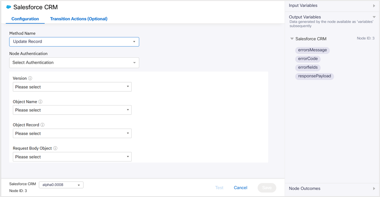Viewport: 380px width, 197px height.
Task: Open the Method Name dropdown
Action: (x=74, y=42)
